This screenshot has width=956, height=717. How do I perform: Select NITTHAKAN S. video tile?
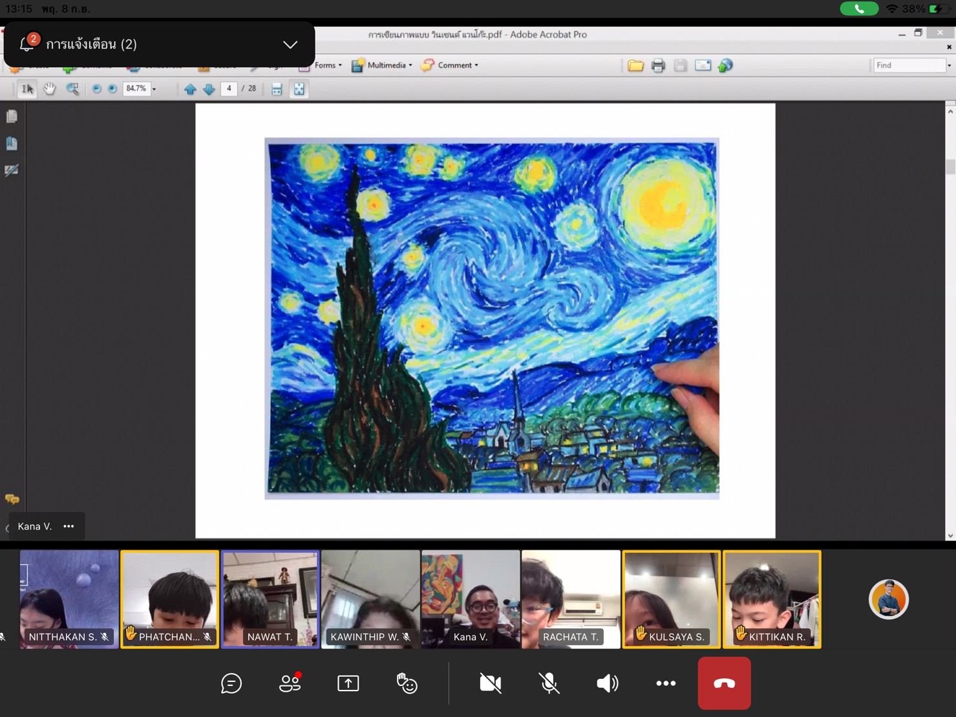coord(69,599)
